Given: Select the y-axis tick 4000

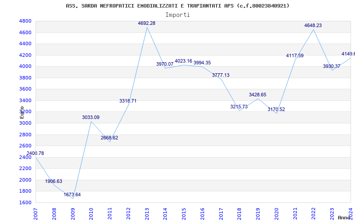Looking at the screenshot, I should click(25, 66).
